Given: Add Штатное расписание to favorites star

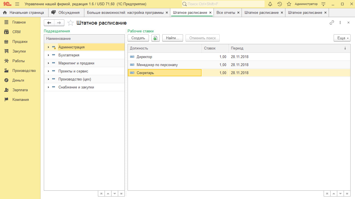Looking at the screenshot, I should click(x=71, y=23).
